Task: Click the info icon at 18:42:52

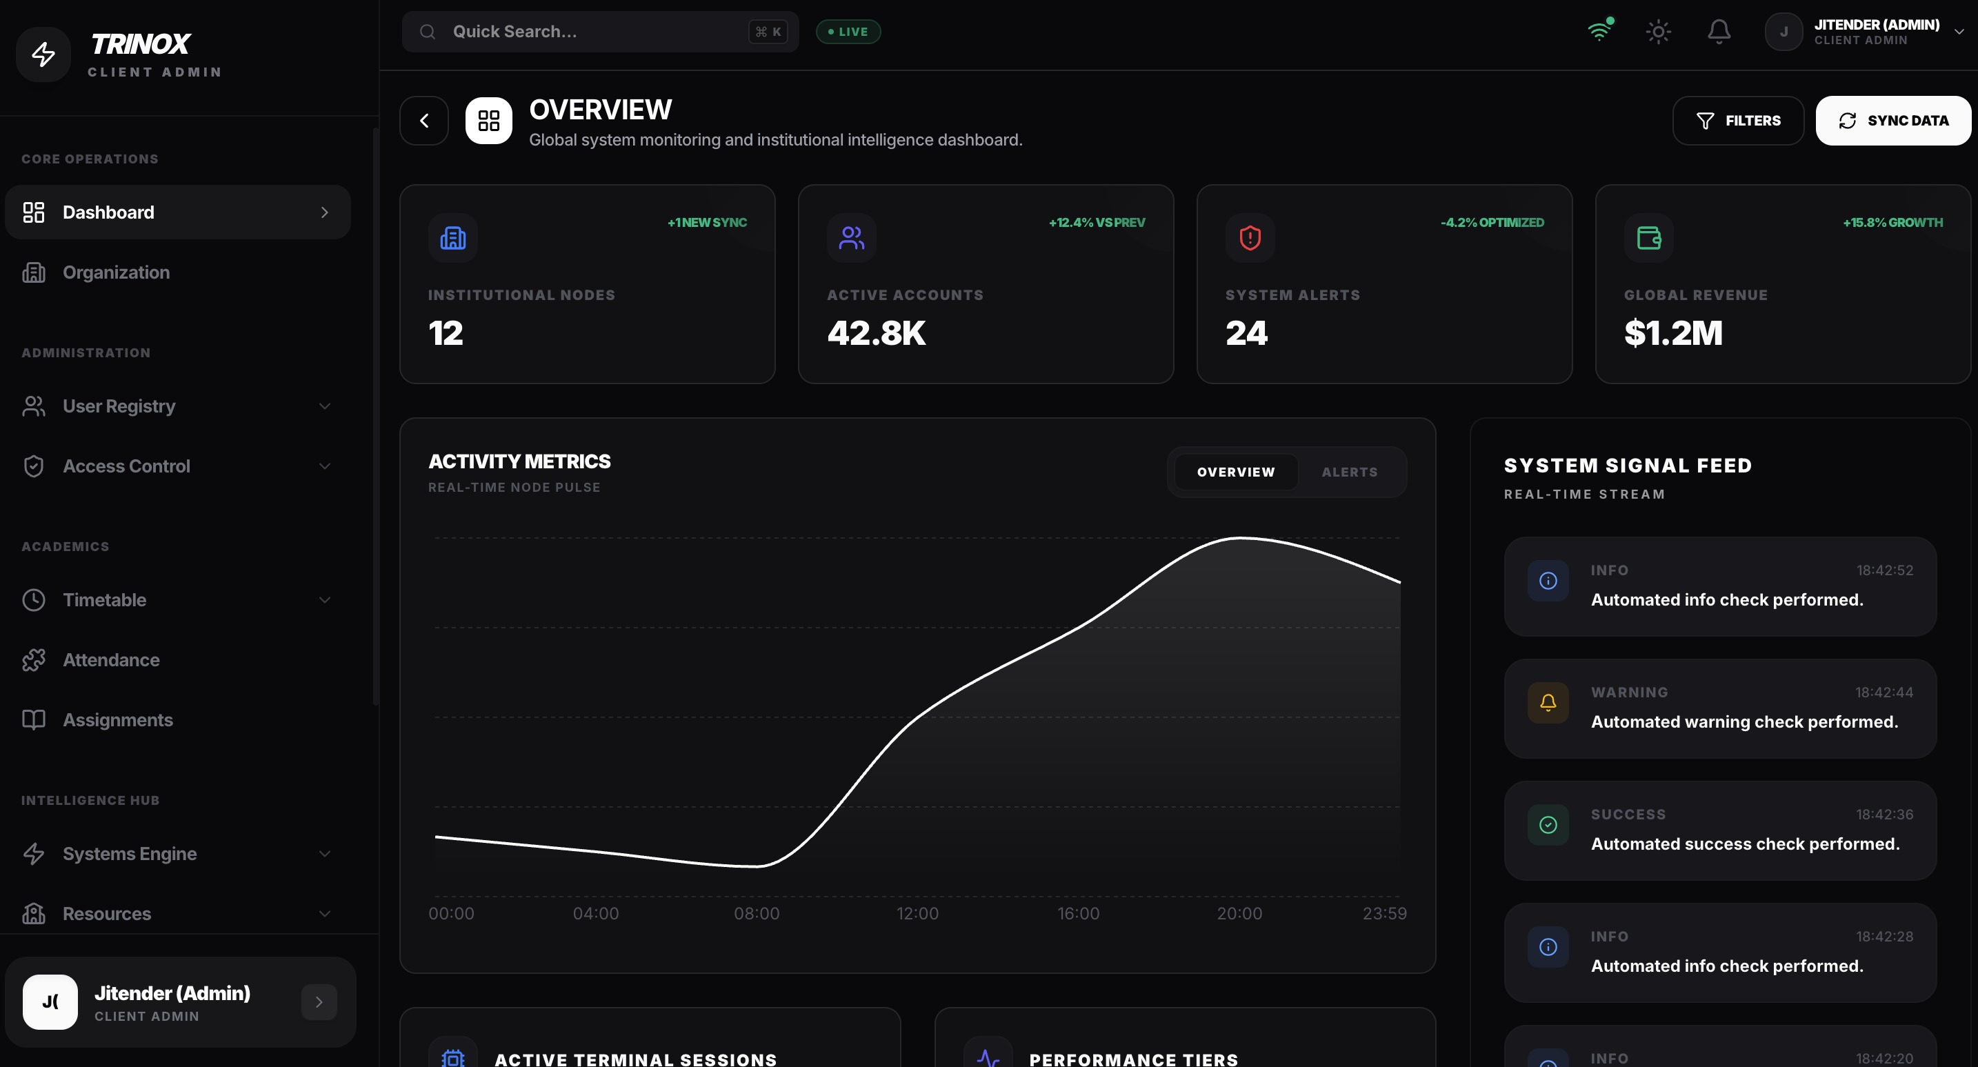Action: [1548, 581]
